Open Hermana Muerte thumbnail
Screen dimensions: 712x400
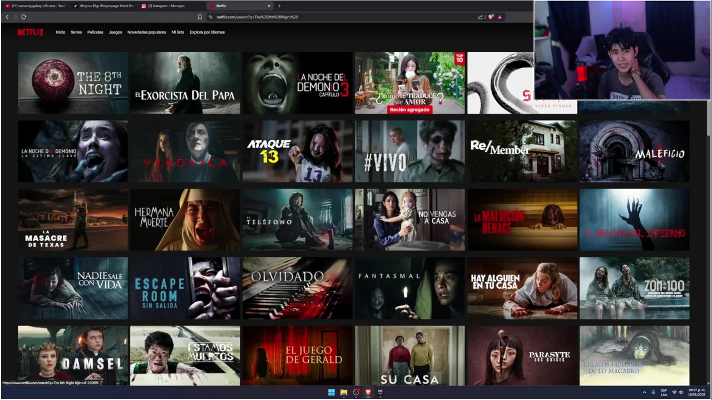point(185,219)
